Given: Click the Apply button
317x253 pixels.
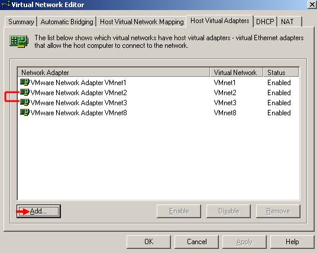Looking at the screenshot, I should coord(244,242).
